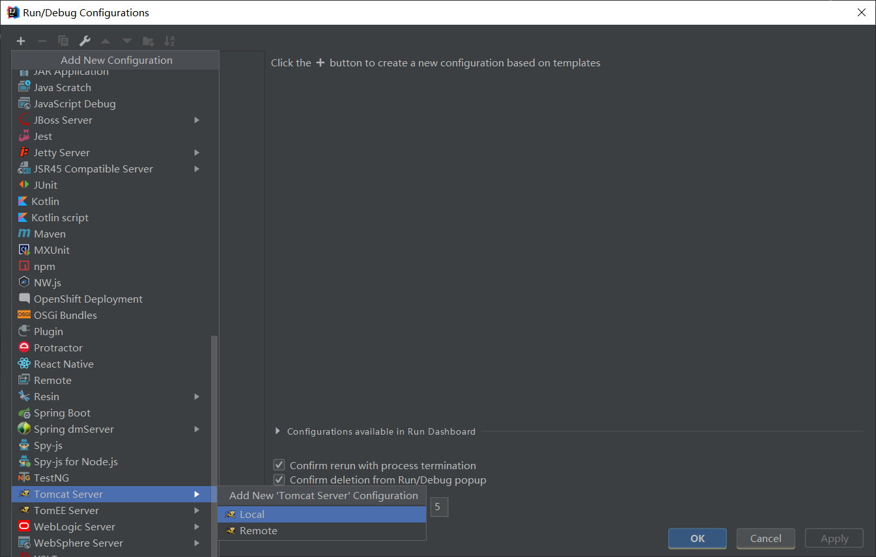Click the temporary configurations limit field

(x=439, y=507)
